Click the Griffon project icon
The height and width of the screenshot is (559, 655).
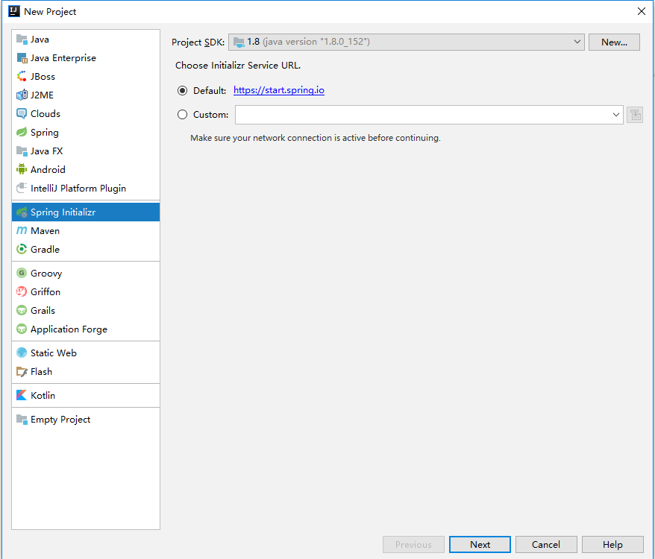click(22, 292)
